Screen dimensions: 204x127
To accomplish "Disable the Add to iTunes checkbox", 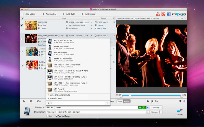I will click(57, 116).
